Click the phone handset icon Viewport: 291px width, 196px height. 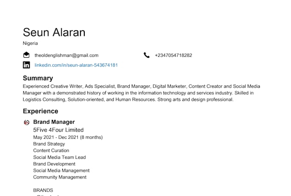(147, 55)
